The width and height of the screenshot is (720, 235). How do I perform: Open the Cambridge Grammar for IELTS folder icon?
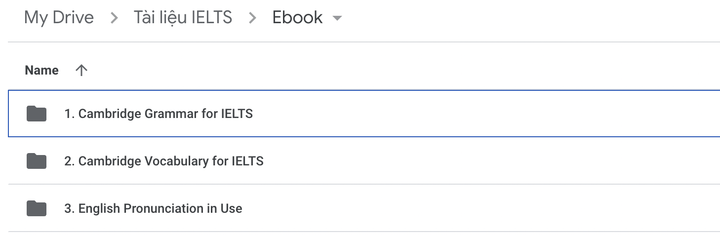tap(37, 114)
